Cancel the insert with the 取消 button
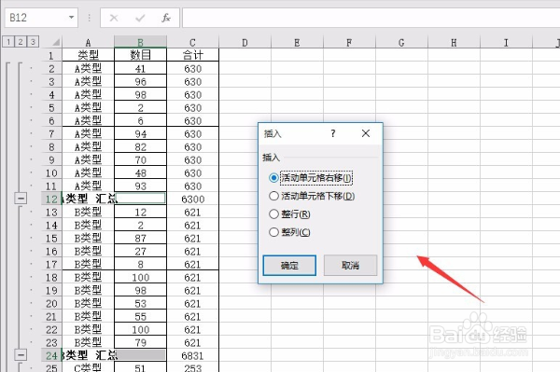The width and height of the screenshot is (560, 372). (x=350, y=266)
